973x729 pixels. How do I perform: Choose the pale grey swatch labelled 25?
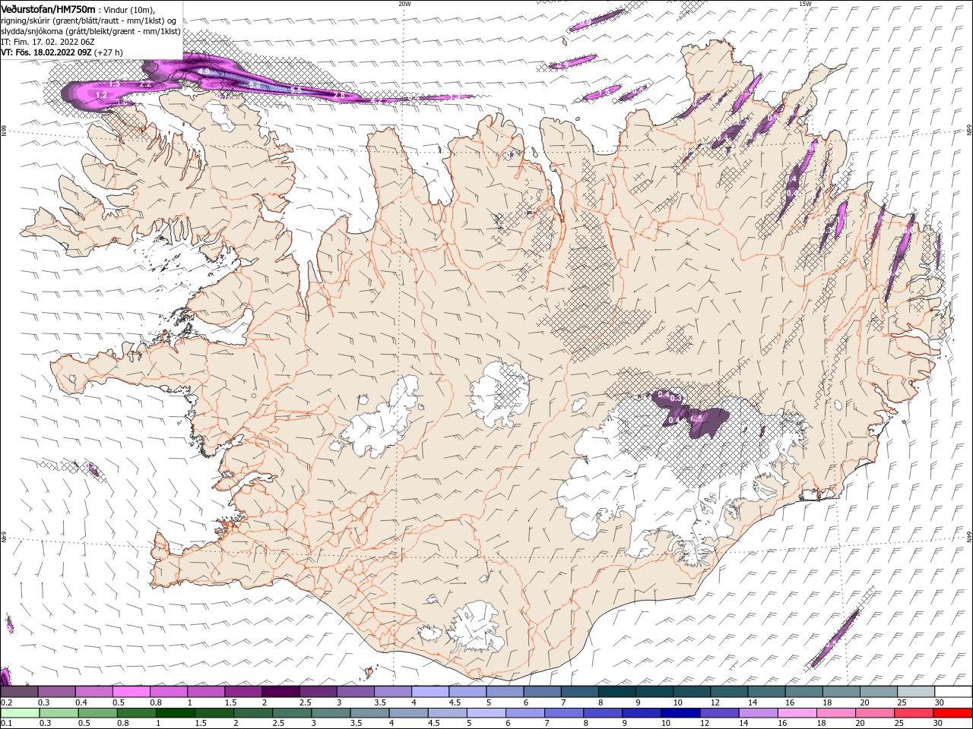pyautogui.click(x=915, y=692)
